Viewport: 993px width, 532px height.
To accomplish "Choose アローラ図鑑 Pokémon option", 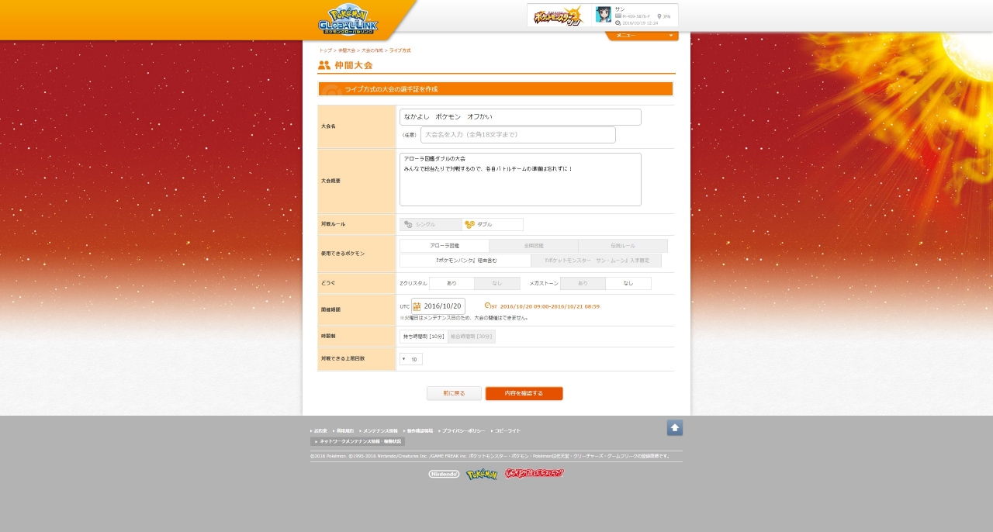I will pyautogui.click(x=445, y=246).
